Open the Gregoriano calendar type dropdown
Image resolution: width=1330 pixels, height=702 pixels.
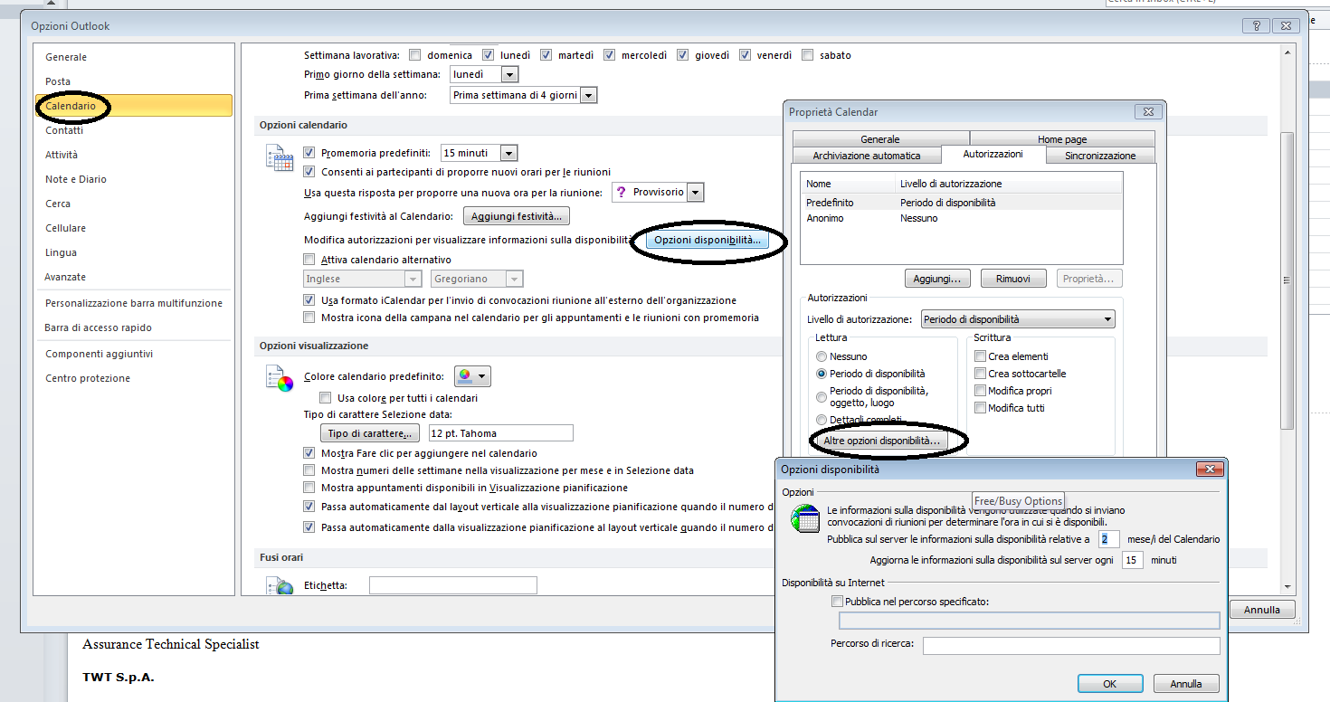point(515,280)
